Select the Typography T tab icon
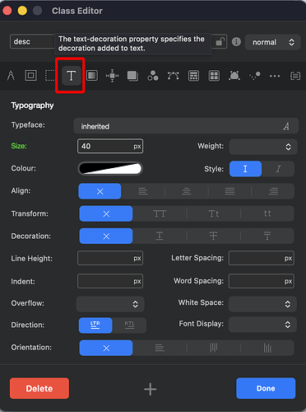This screenshot has width=306, height=412. [x=71, y=76]
